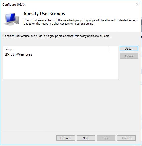Click the Specify User Groups heading
The image size is (142, 146).
44,14
